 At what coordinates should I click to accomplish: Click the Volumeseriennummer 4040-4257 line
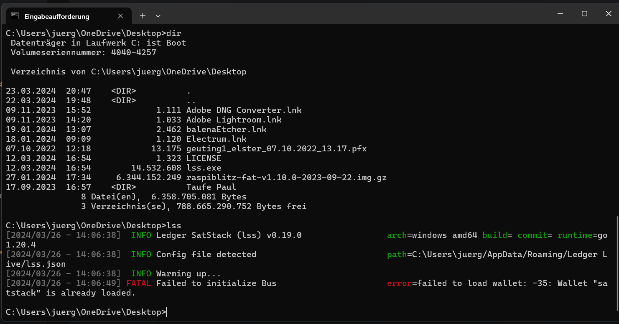tap(84, 53)
